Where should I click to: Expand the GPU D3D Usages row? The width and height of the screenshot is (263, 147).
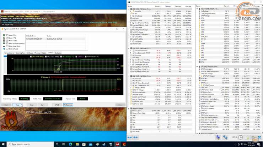click(199, 108)
